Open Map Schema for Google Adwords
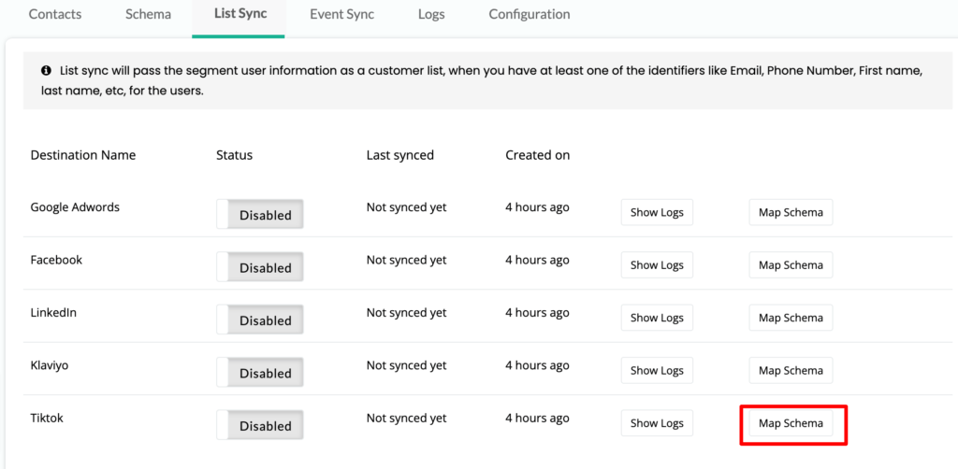This screenshot has height=469, width=958. coord(791,212)
